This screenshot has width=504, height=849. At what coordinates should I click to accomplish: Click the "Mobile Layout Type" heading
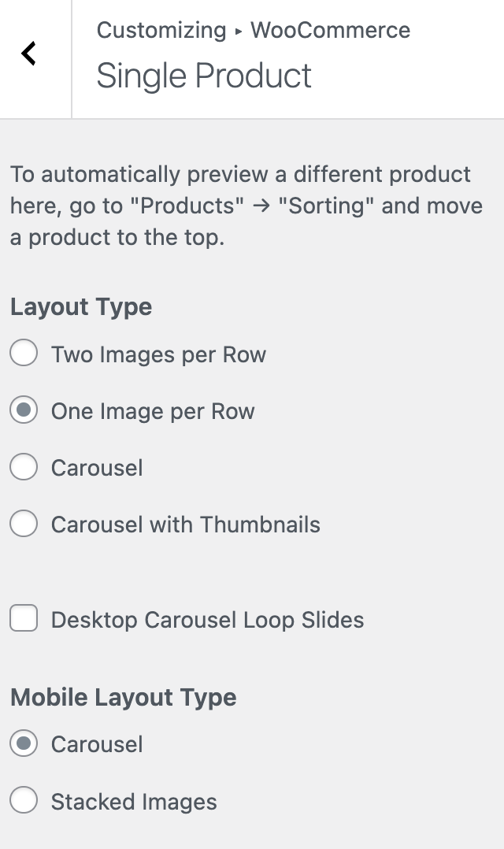click(123, 697)
